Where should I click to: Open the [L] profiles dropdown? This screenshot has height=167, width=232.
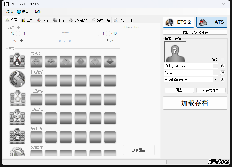(x=191, y=66)
